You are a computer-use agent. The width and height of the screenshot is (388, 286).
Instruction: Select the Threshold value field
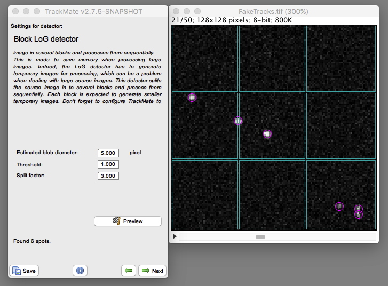108,164
